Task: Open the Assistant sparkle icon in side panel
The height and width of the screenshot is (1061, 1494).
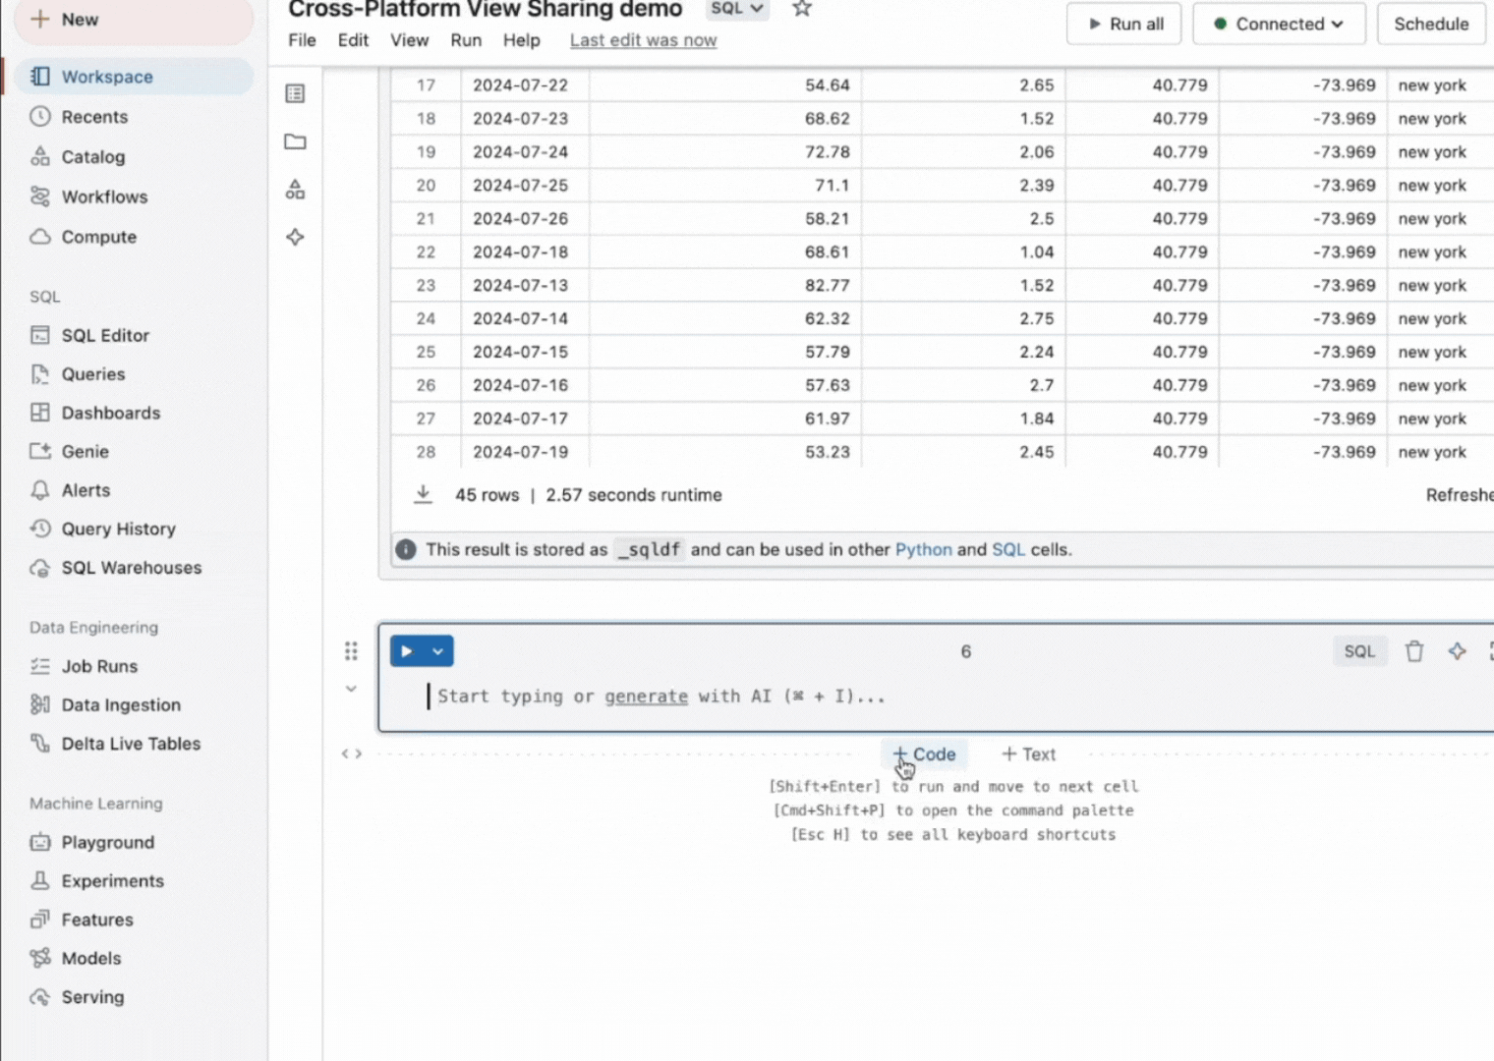Action: [x=295, y=237]
